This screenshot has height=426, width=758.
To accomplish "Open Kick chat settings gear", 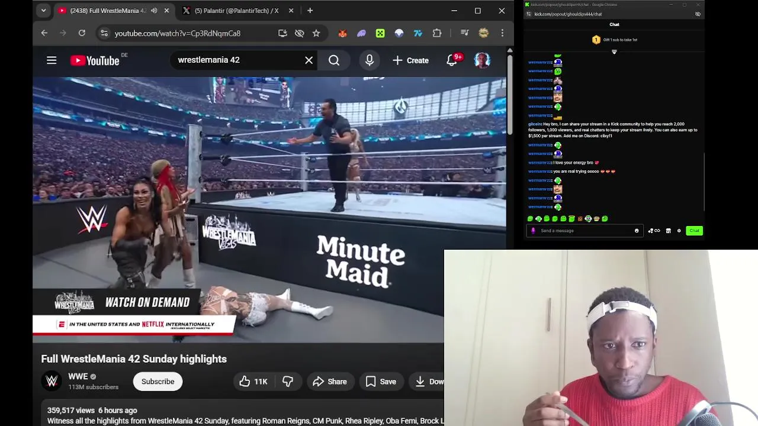I will tap(679, 231).
